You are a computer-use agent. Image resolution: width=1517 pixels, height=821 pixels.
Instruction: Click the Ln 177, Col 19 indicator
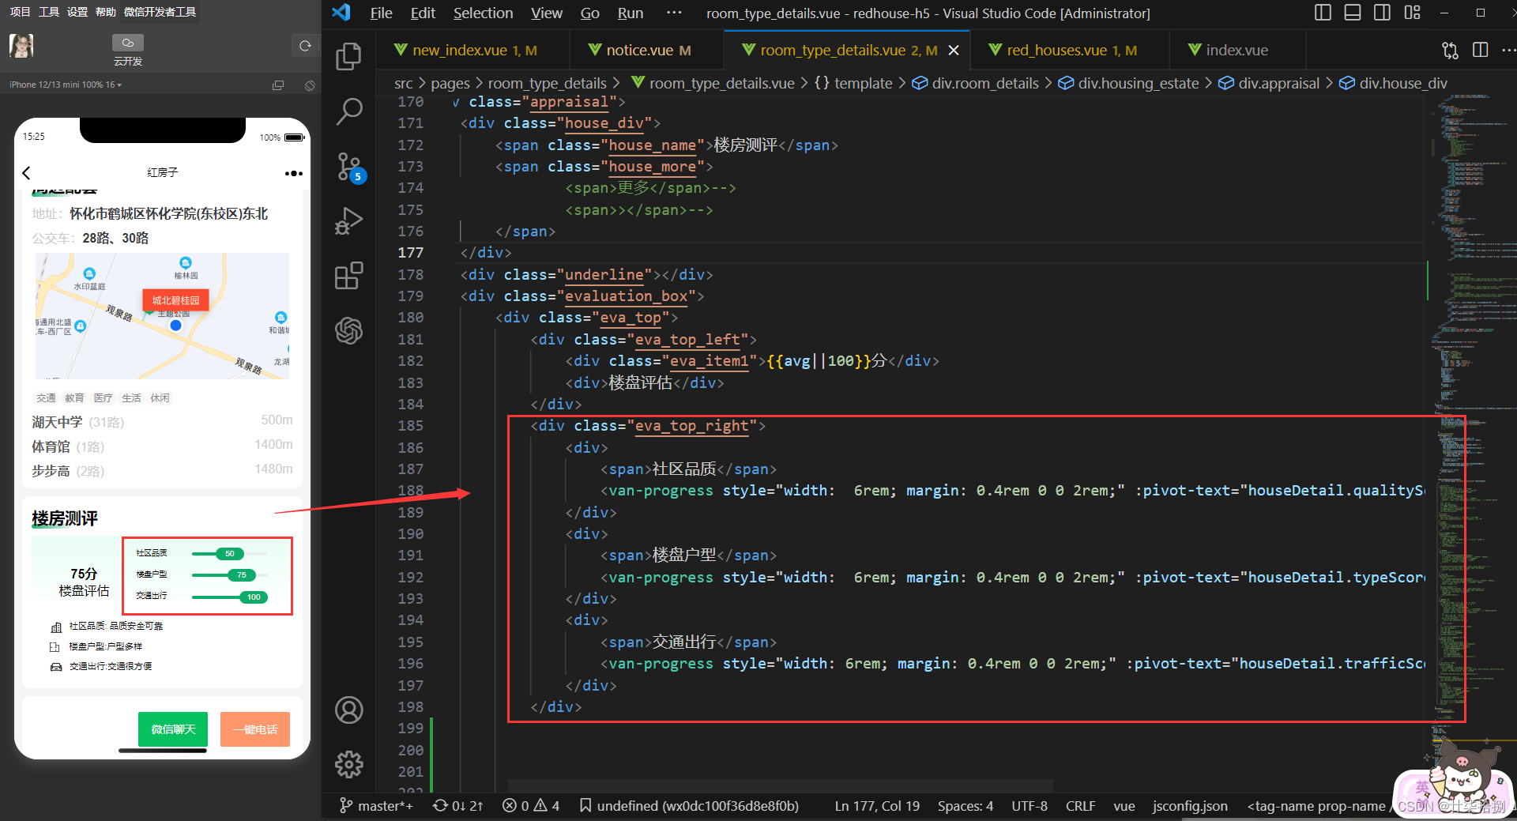click(x=877, y=806)
